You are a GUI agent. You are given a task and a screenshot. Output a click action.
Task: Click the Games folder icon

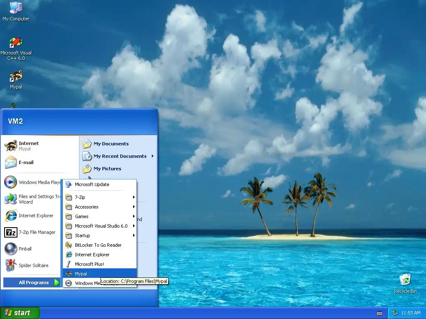[x=69, y=216]
